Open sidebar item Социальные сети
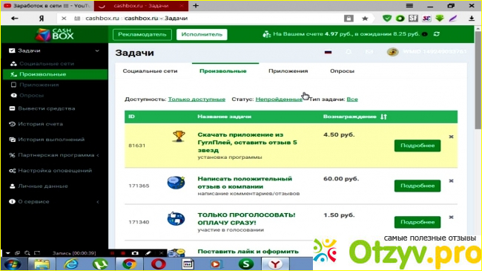Image resolution: width=482 pixels, height=271 pixels. [x=47, y=64]
